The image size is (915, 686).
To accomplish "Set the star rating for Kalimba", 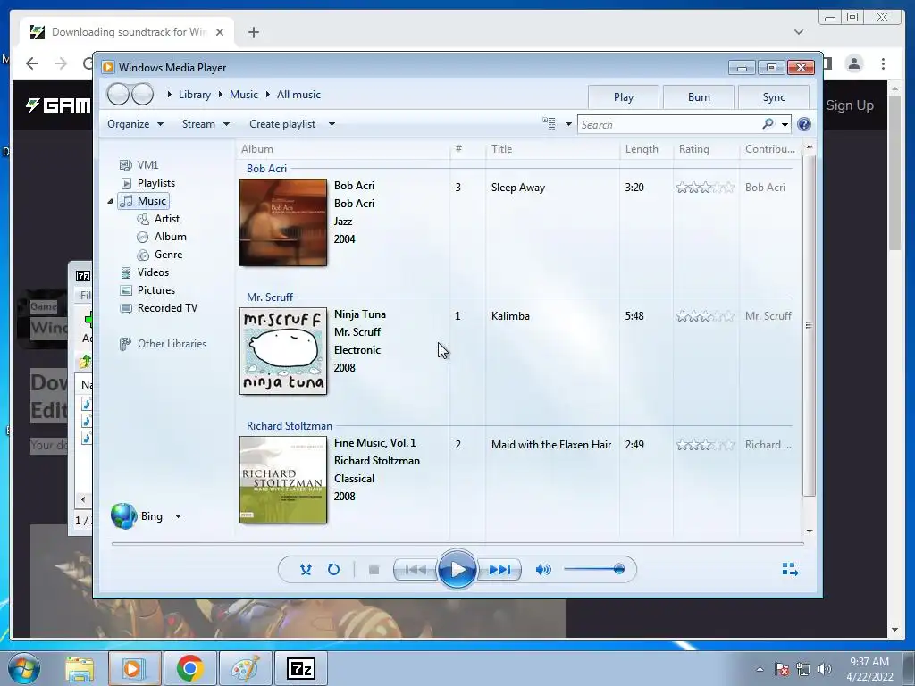I will point(706,316).
